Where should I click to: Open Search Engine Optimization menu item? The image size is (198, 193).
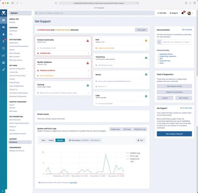[x=19, y=123]
